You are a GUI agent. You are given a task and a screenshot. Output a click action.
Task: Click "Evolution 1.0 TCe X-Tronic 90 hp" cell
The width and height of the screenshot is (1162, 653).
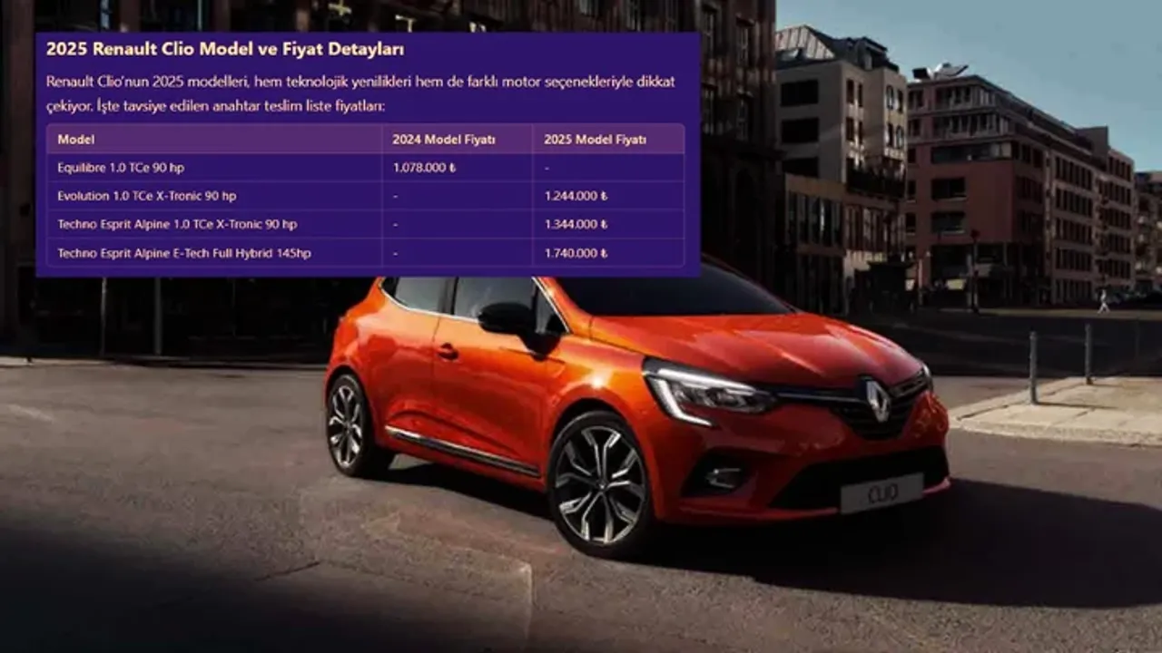(x=146, y=196)
